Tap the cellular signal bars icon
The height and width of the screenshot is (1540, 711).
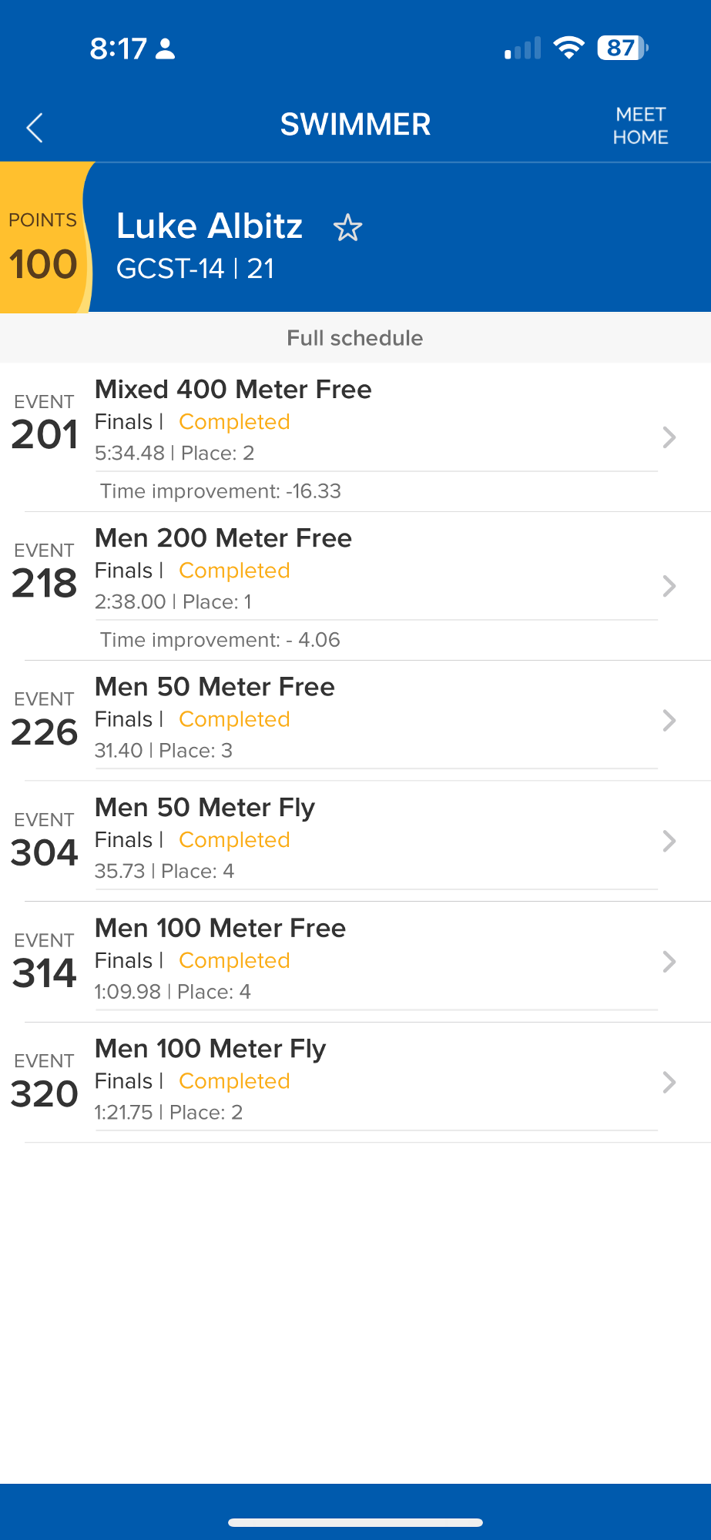523,49
